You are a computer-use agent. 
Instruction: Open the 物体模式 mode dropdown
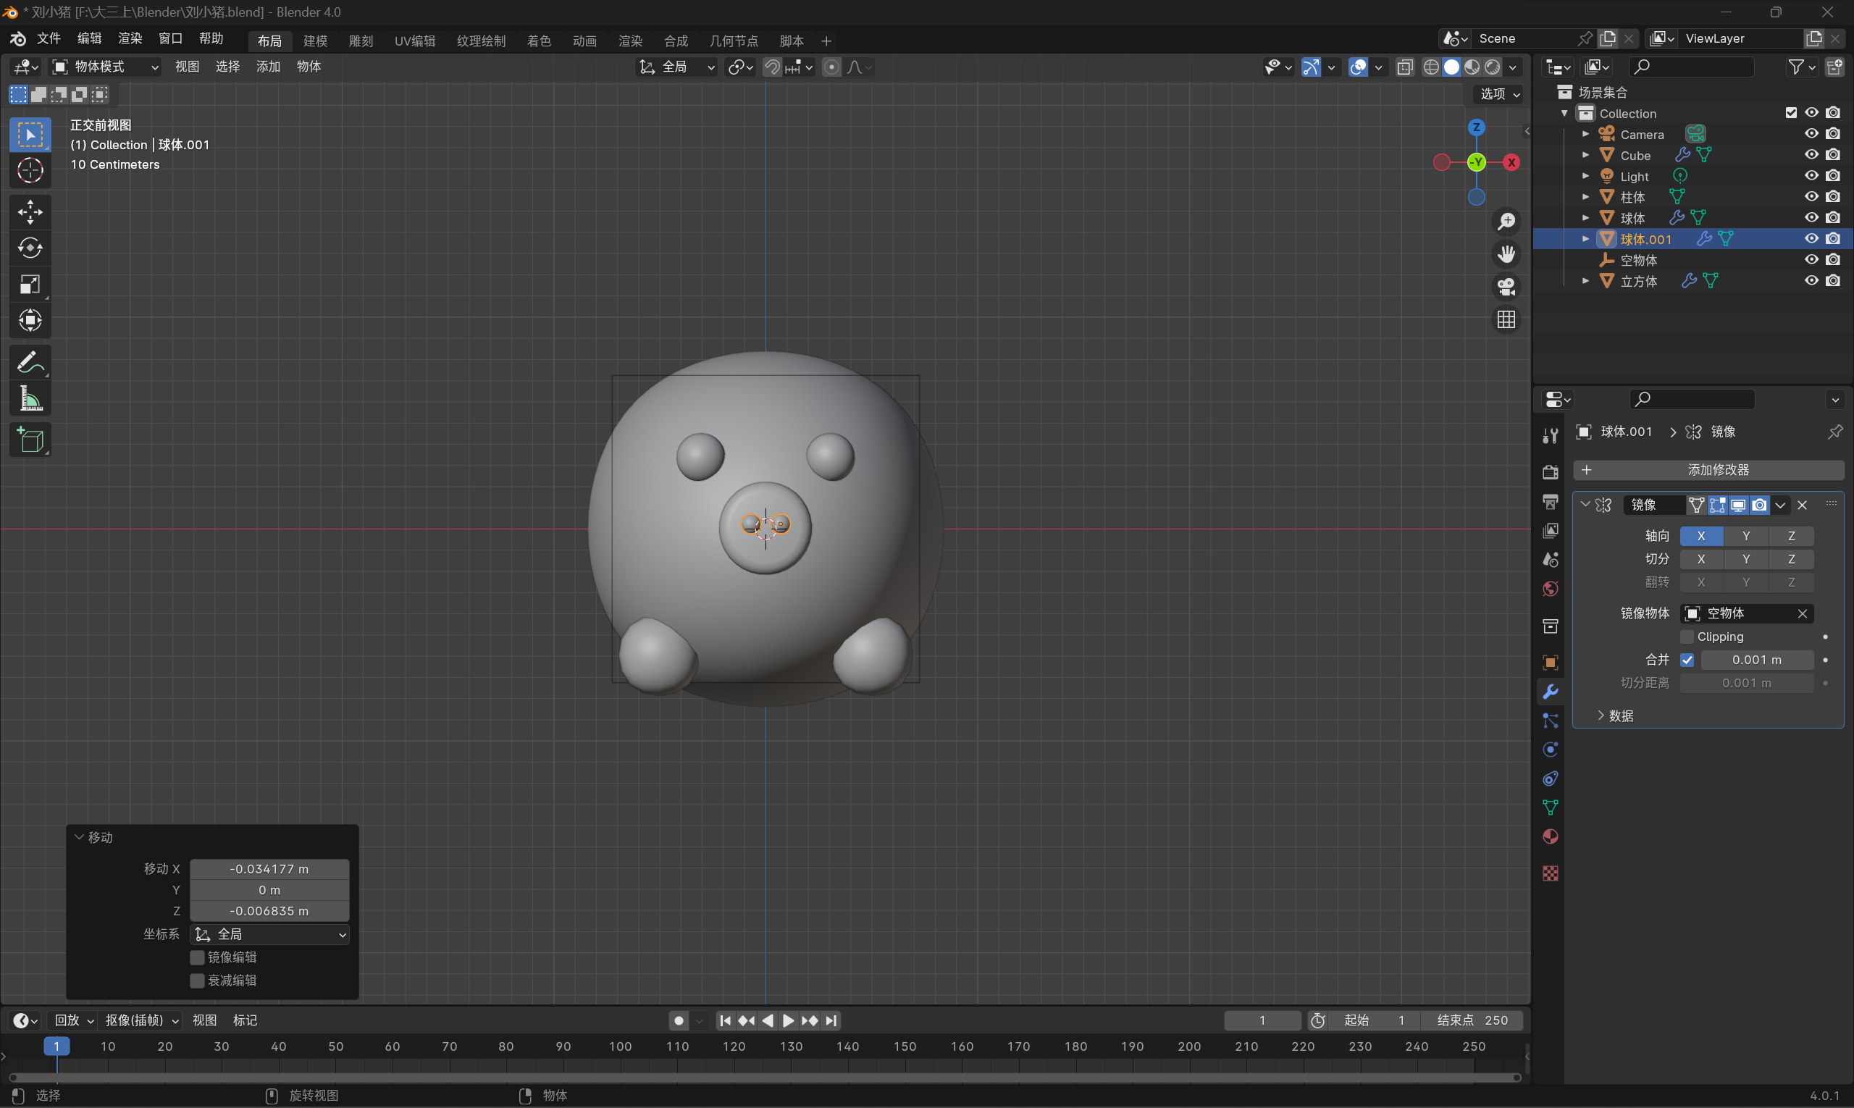click(105, 67)
